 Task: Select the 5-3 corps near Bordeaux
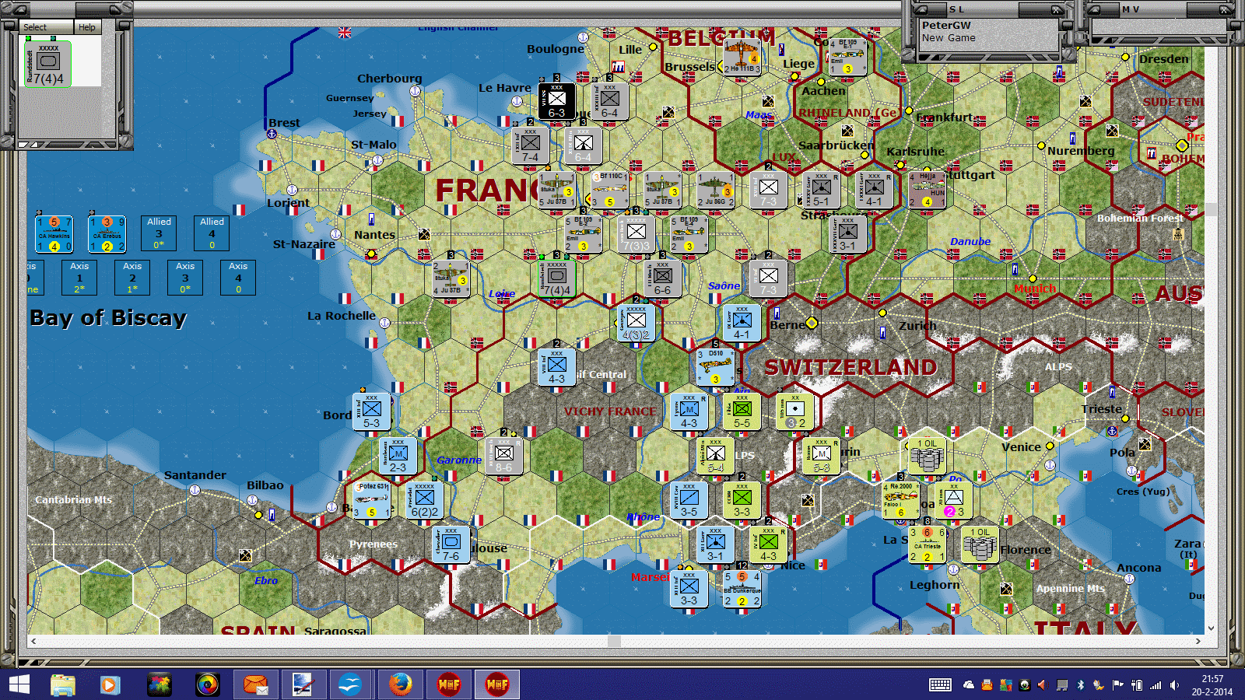372,411
